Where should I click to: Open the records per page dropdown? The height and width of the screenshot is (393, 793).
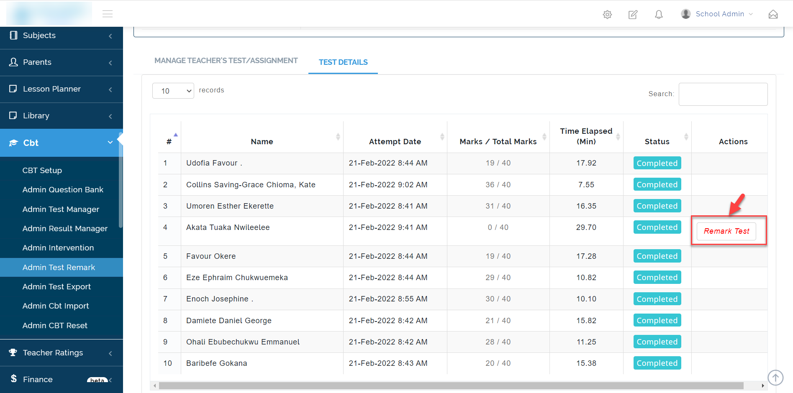173,91
